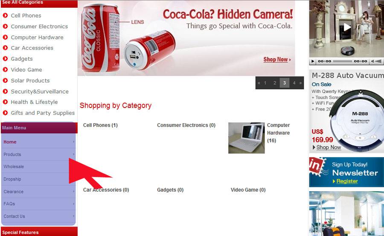
Task: Play the vacuum promo video thumbnail
Action: point(347,27)
